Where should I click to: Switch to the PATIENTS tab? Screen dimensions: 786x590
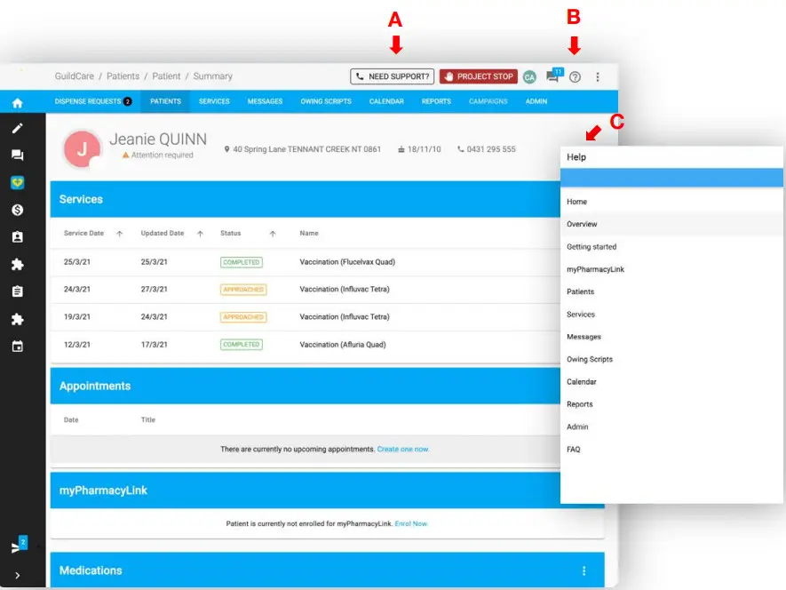coord(164,101)
